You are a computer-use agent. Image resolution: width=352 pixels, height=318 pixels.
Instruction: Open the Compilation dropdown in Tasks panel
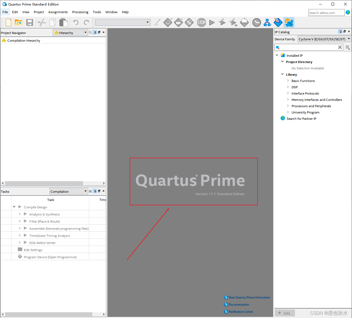pos(69,191)
